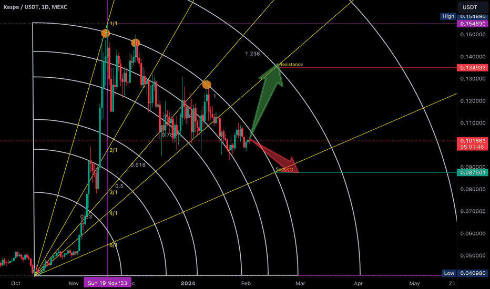Screen dimensions: 490x289
Task: Click the 0.110000 price axis tick
Action: tap(473, 123)
